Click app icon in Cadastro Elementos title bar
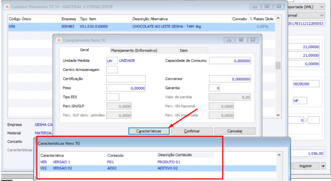Screen dimensions: 331x181 (7, 7)
